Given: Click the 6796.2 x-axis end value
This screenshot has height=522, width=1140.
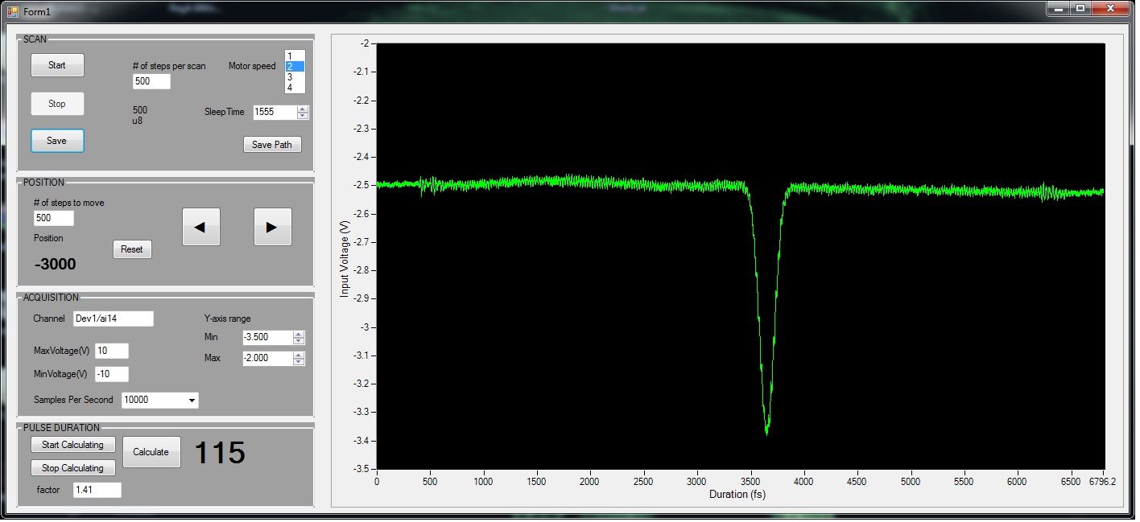Looking at the screenshot, I should click(x=1103, y=482).
